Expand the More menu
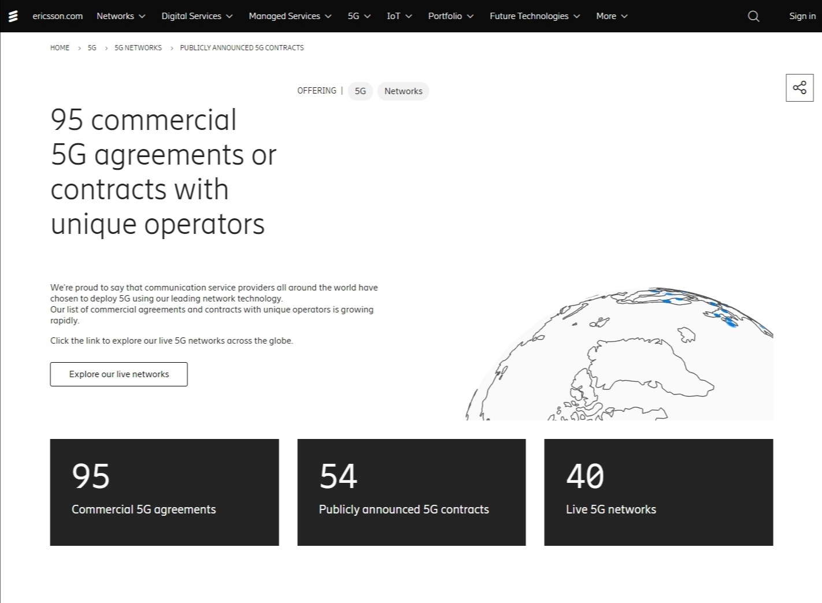822x603 pixels. (611, 16)
